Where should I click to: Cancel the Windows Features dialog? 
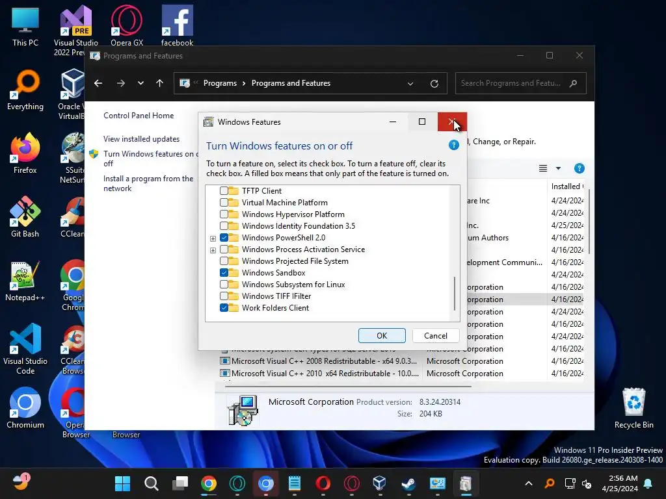(x=436, y=336)
